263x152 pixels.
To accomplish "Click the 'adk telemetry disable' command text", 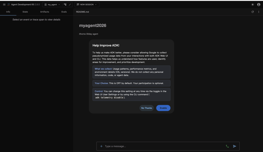I will (109, 97).
